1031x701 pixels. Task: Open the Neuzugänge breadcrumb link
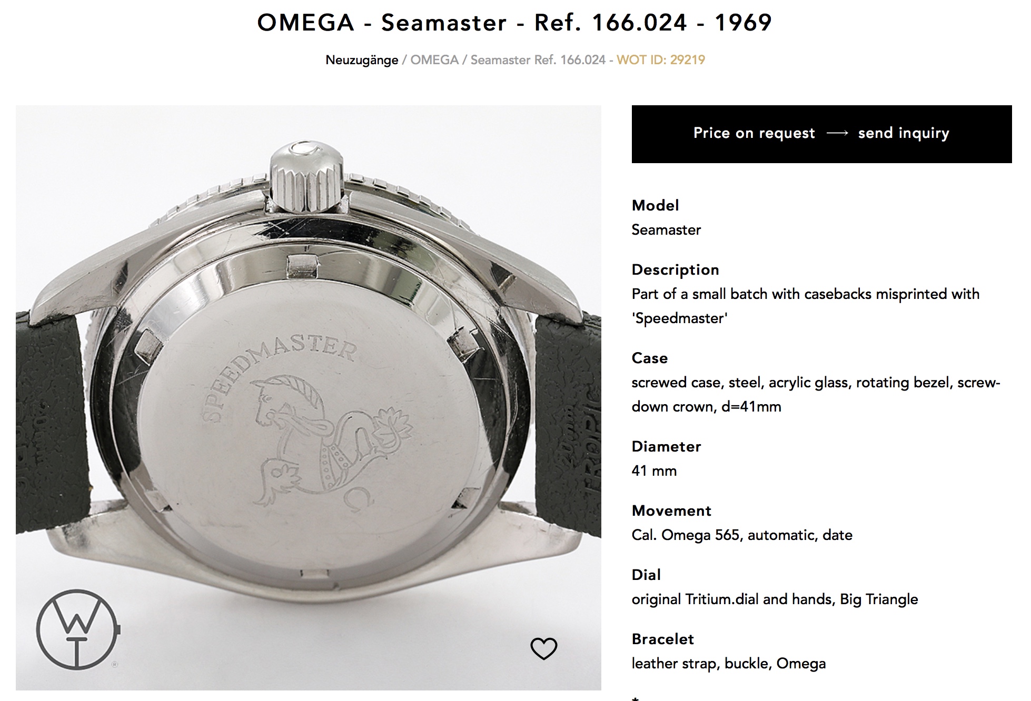coord(362,60)
